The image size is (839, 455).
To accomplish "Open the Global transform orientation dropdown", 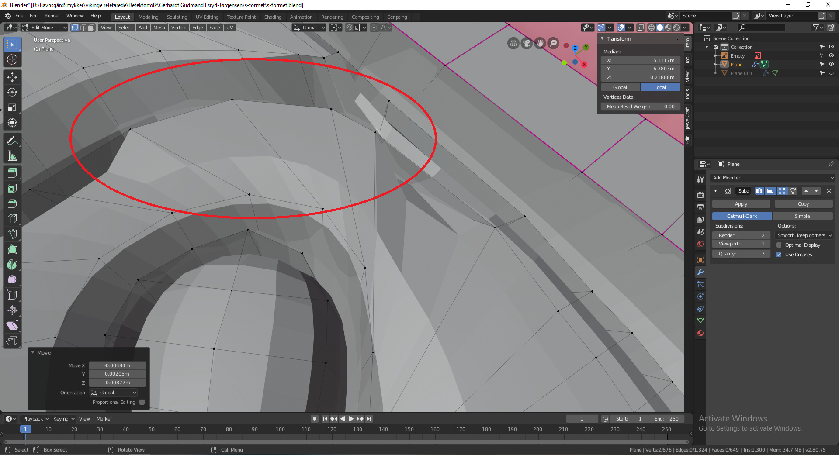I will tap(309, 28).
